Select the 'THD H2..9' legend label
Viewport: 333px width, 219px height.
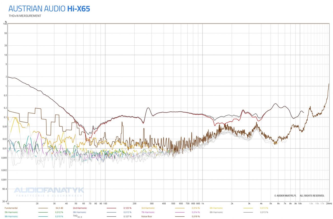click(x=77, y=217)
